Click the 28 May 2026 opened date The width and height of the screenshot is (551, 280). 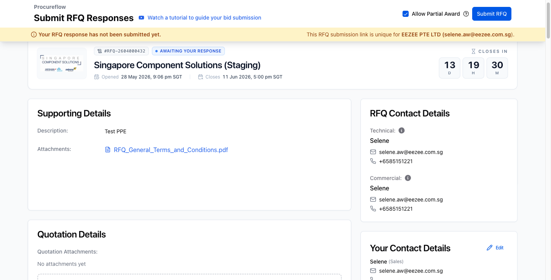point(152,77)
